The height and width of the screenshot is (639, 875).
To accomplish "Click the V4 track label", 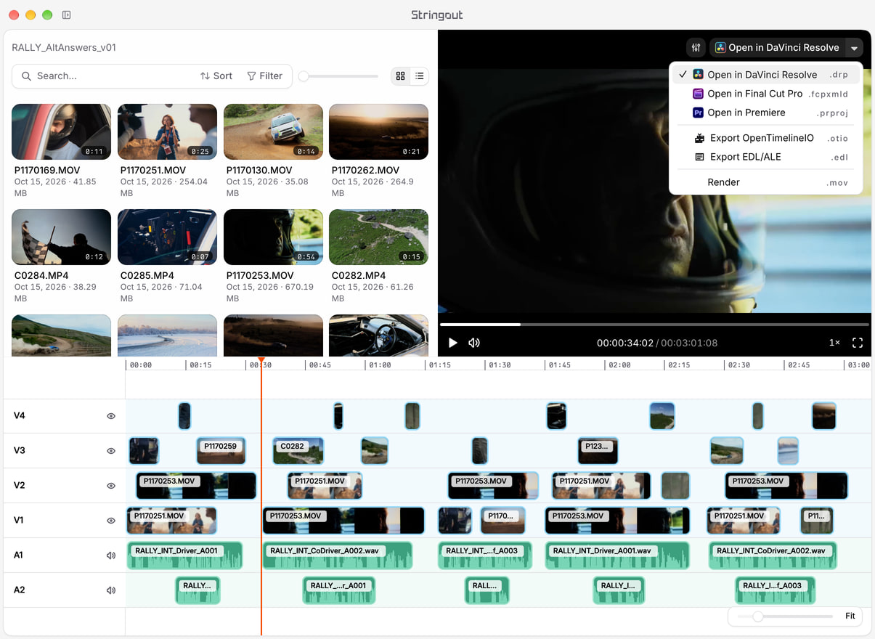I will click(x=20, y=416).
